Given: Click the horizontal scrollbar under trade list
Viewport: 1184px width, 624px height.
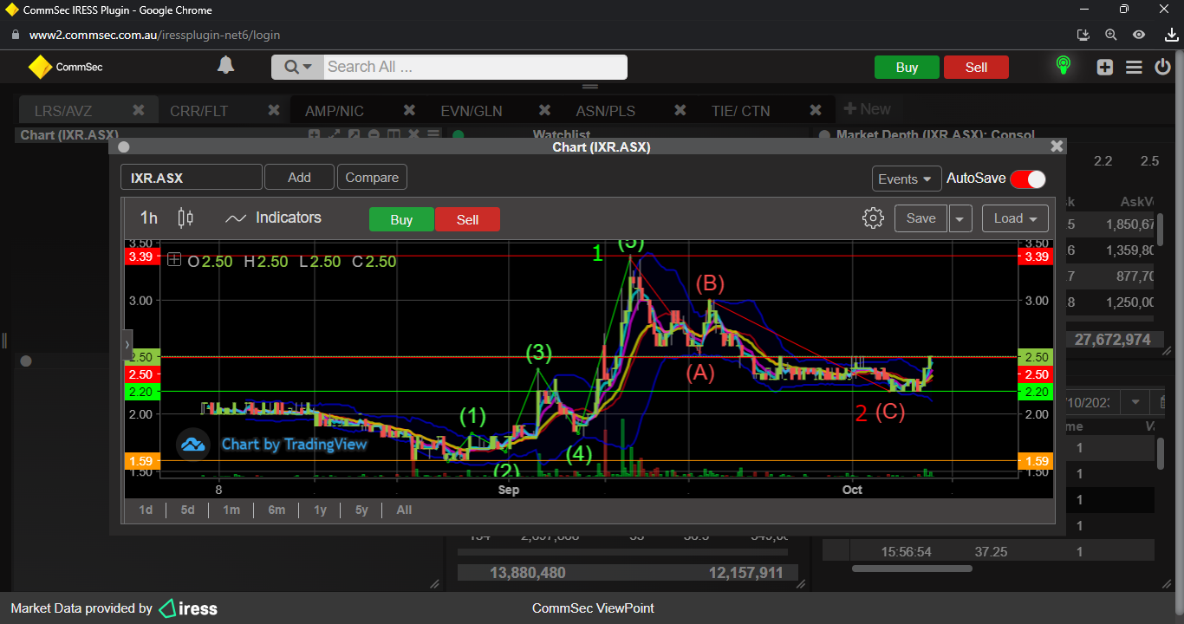Looking at the screenshot, I should (x=911, y=569).
